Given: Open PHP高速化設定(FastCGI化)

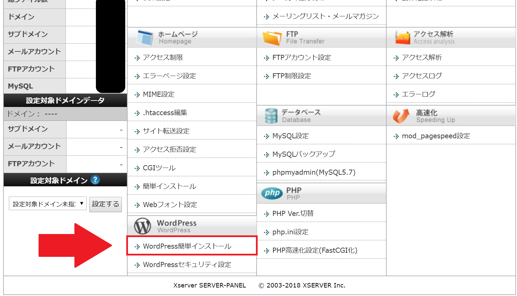Looking at the screenshot, I should 315,250.
